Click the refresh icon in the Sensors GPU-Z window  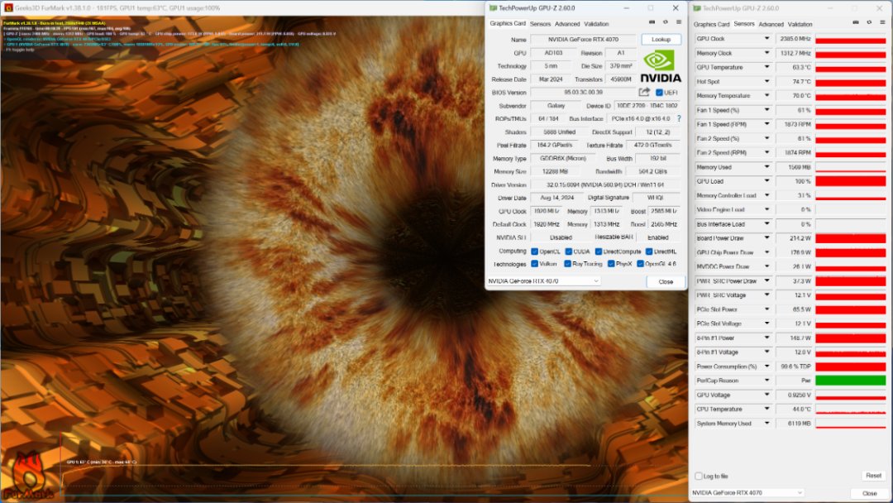tap(869, 22)
